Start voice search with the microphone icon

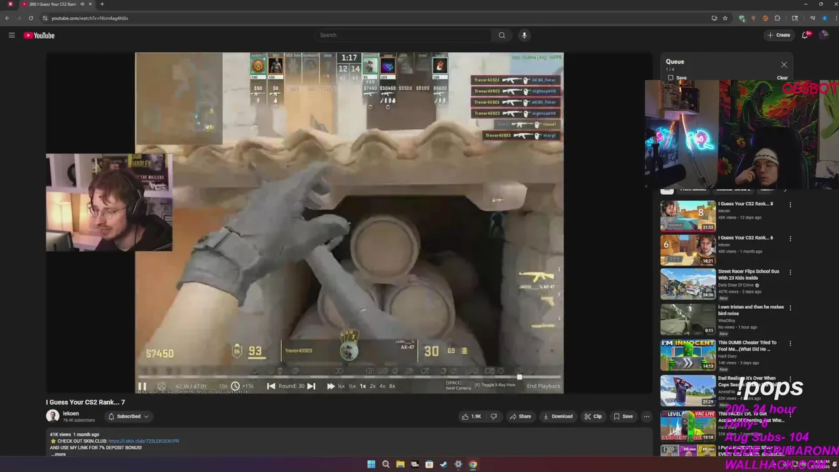tap(524, 35)
